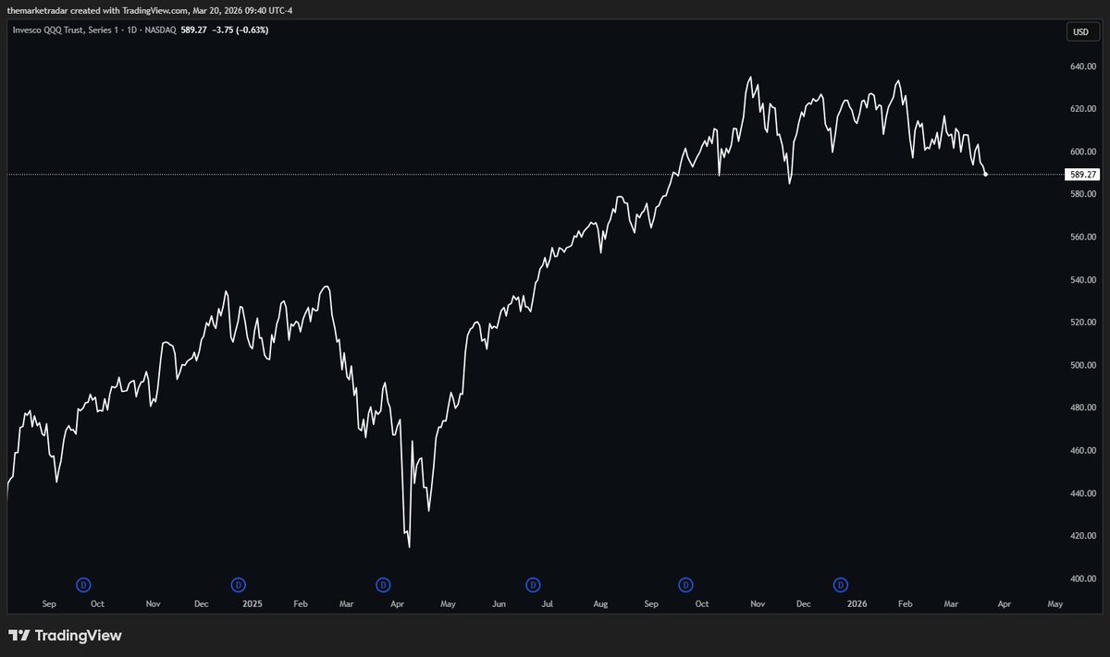Click the 500.00 price axis label
Screen dimensions: 1110x657
click(1083, 365)
